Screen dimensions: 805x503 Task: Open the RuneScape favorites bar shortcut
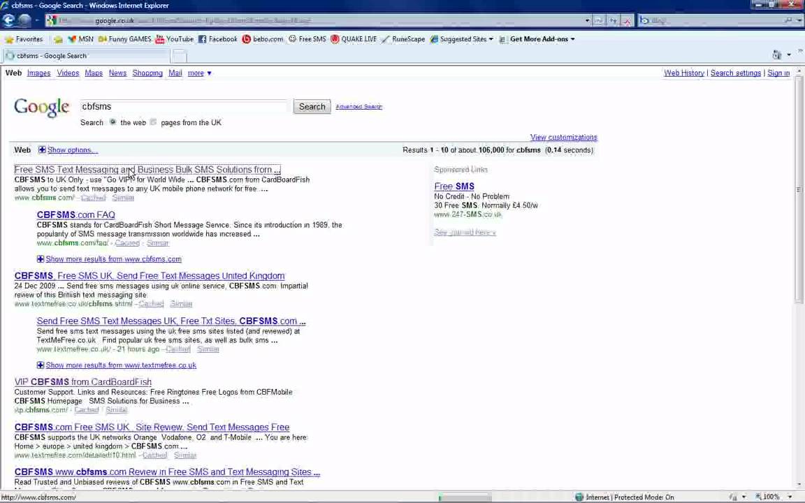click(403, 39)
